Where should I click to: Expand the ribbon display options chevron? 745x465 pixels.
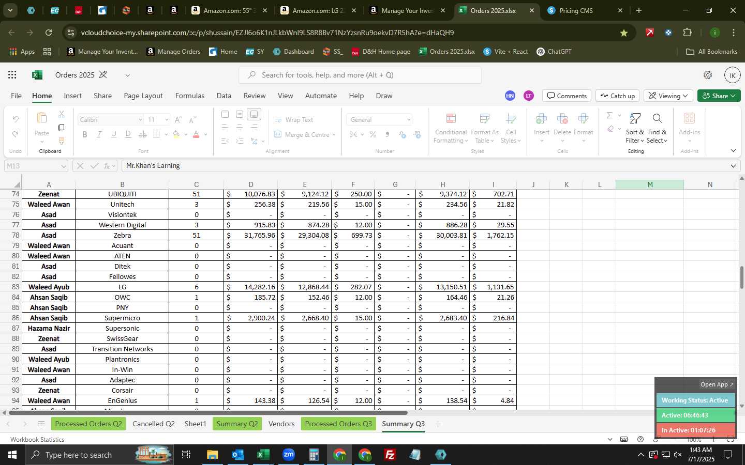pos(733,151)
